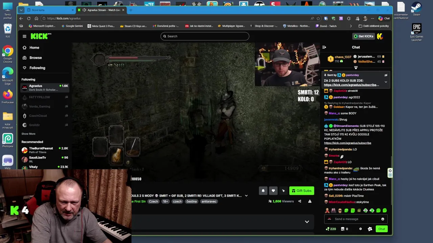Select Grolldir in Following list
This screenshot has width=433, height=243.
(x=45, y=125)
